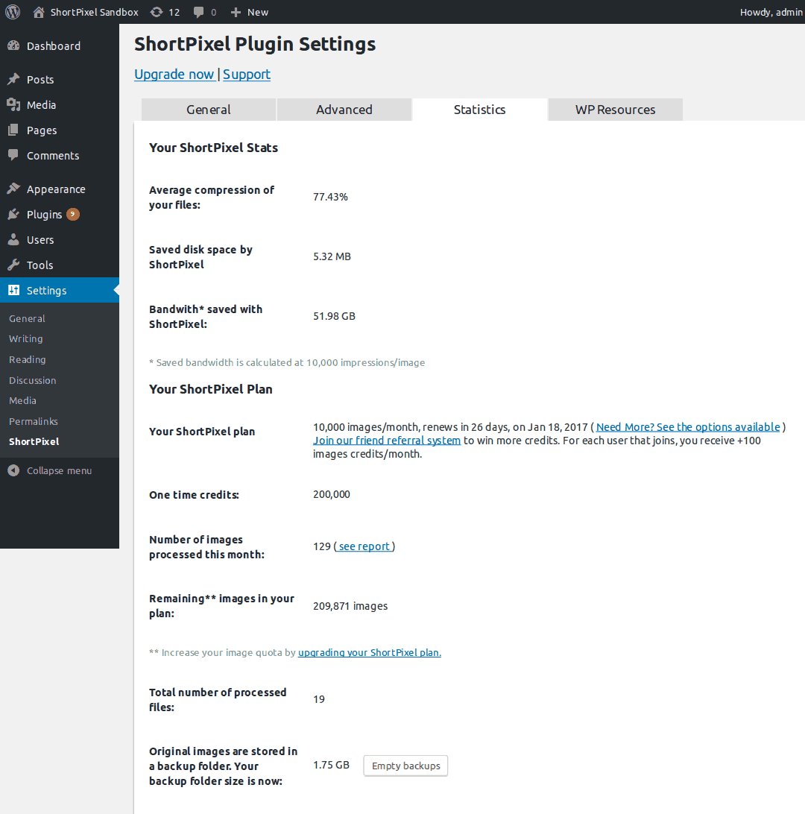Image resolution: width=805 pixels, height=814 pixels.
Task: Open the WP Resources tab
Action: tap(615, 110)
